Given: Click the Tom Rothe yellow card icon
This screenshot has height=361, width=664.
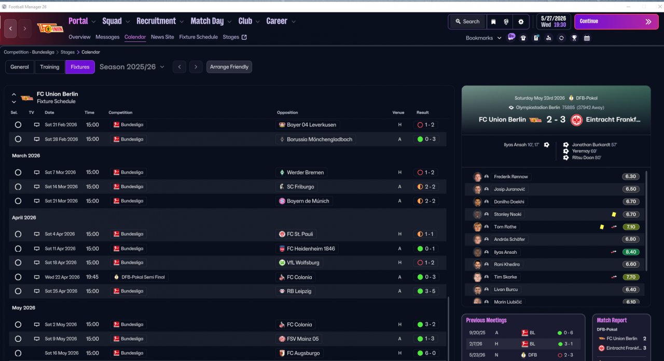Looking at the screenshot, I should [602, 227].
